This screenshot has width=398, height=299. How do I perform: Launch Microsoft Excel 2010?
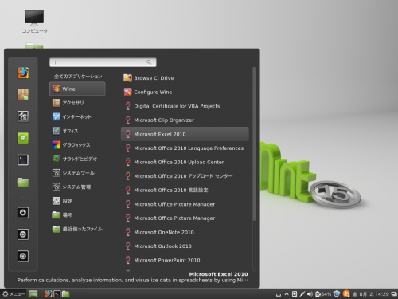click(x=185, y=134)
